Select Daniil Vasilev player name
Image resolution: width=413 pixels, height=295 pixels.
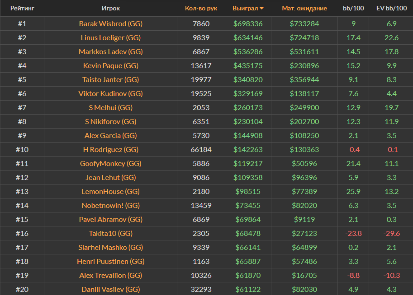coord(111,289)
